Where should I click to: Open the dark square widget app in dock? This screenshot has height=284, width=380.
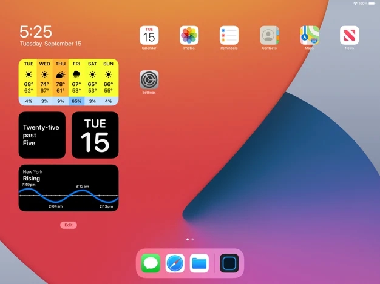[x=229, y=263]
